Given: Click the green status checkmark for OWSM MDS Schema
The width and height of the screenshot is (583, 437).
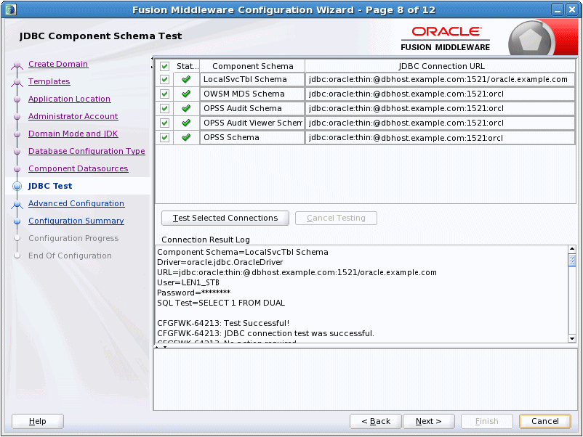Looking at the screenshot, I should click(x=186, y=94).
